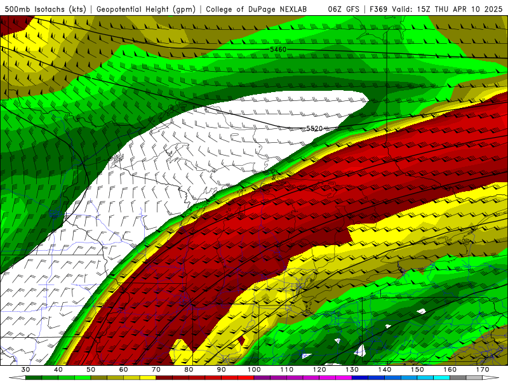Click the 160 value on the color scale
Image resolution: width=508 pixels, height=381 pixels.
(450, 370)
